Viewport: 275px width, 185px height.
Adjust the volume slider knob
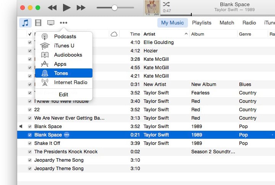[114, 8]
